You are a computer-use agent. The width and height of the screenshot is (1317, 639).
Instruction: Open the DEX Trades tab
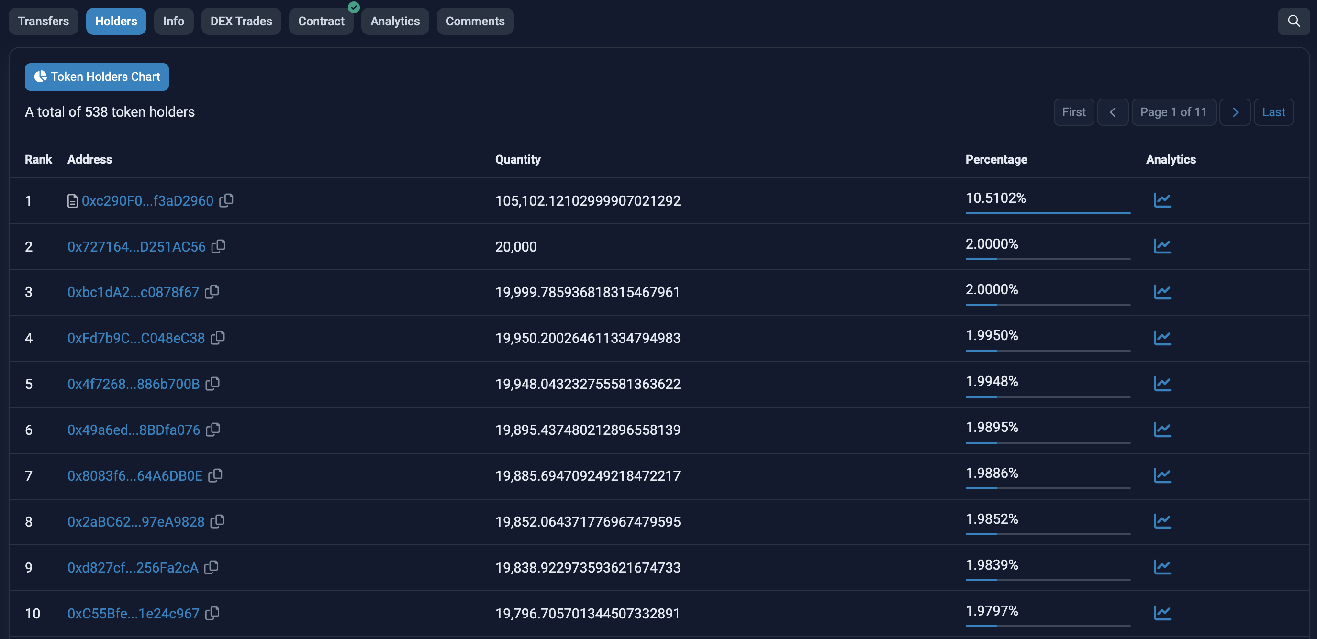pyautogui.click(x=241, y=21)
